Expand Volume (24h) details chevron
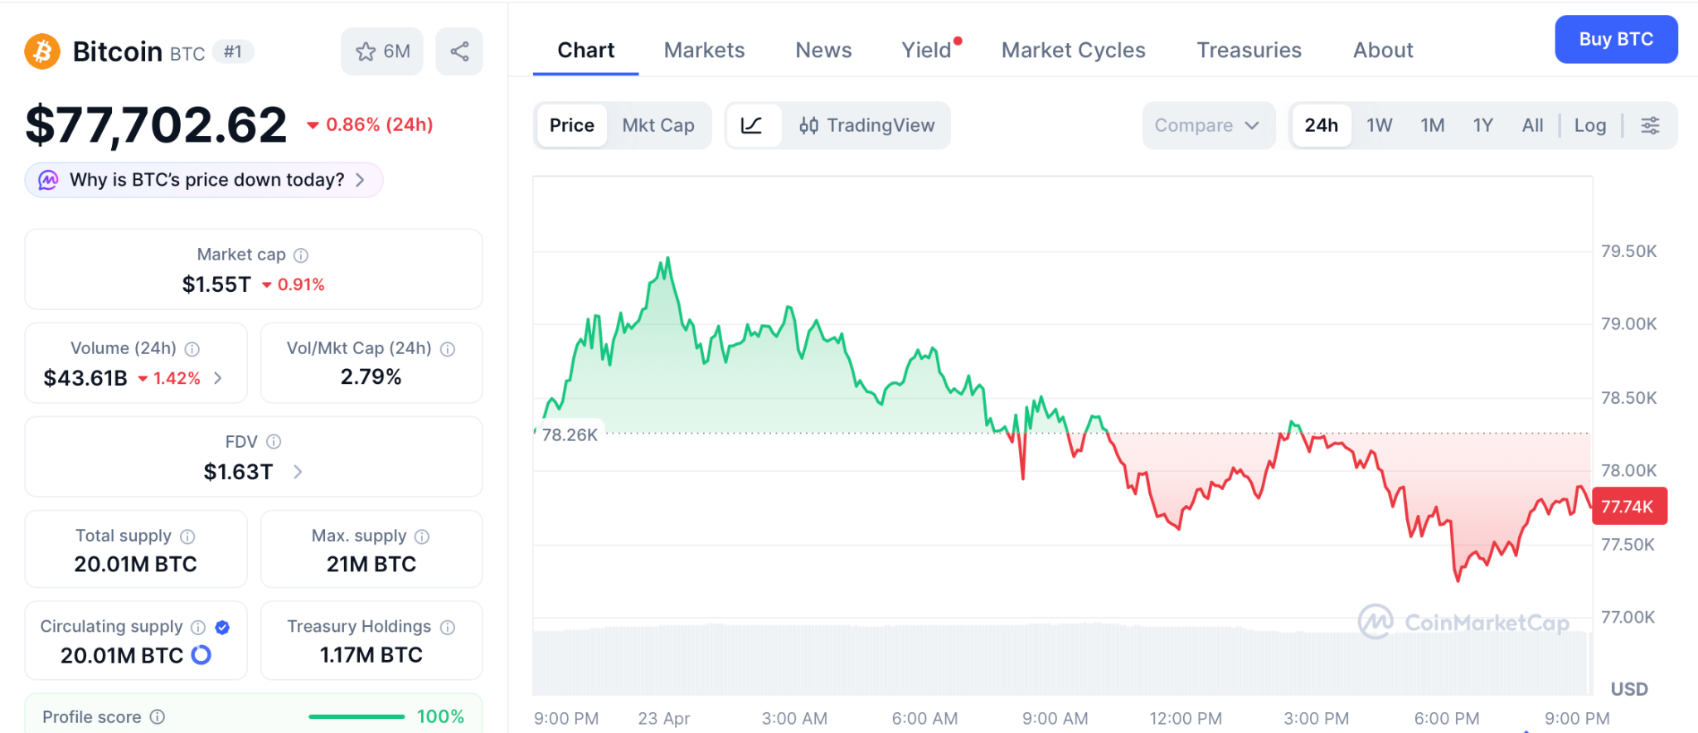The height and width of the screenshot is (733, 1698). 218,378
